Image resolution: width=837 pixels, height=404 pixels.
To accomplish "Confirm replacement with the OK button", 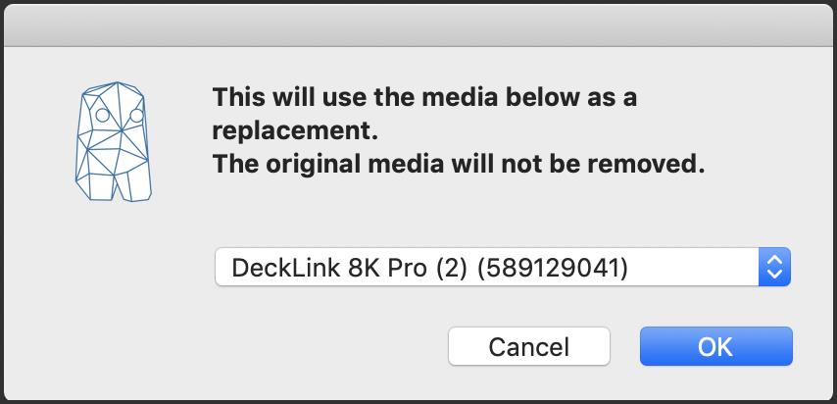I will coord(715,346).
